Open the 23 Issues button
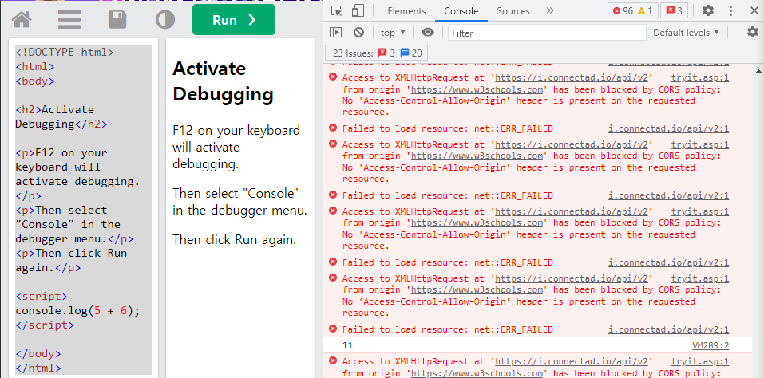The image size is (764, 378). (x=377, y=53)
